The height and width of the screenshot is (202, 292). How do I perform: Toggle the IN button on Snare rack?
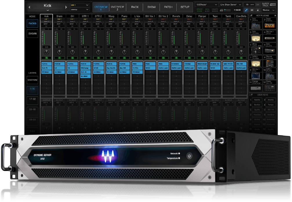[x=59, y=58]
